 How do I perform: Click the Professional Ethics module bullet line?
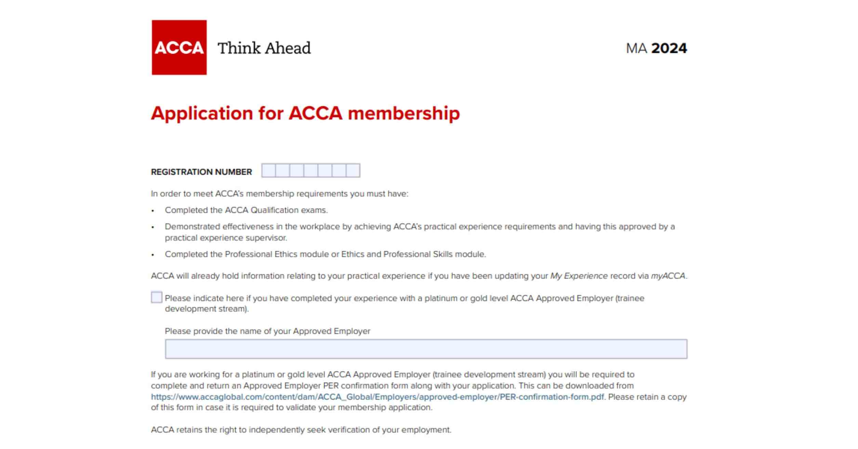325,254
